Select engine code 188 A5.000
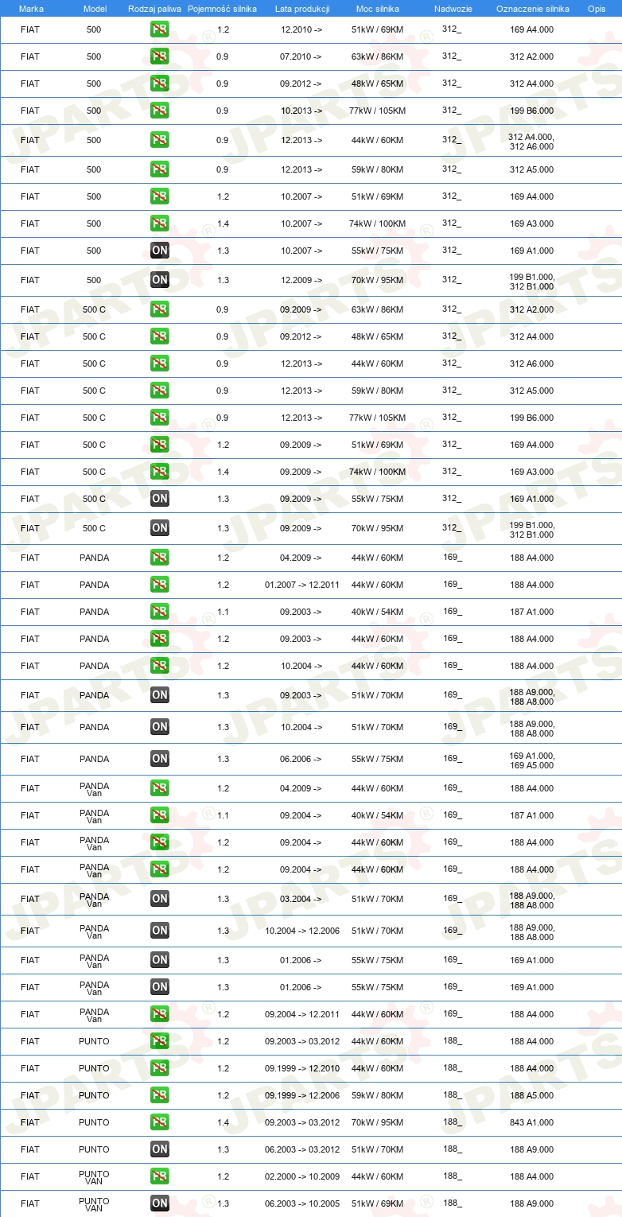 pos(532,1095)
